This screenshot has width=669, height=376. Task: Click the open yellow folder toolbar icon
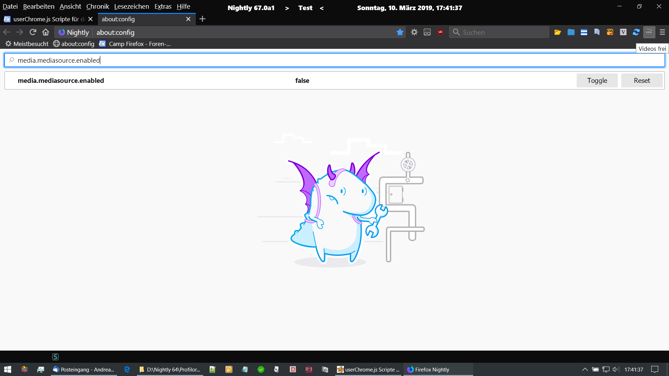click(x=558, y=32)
